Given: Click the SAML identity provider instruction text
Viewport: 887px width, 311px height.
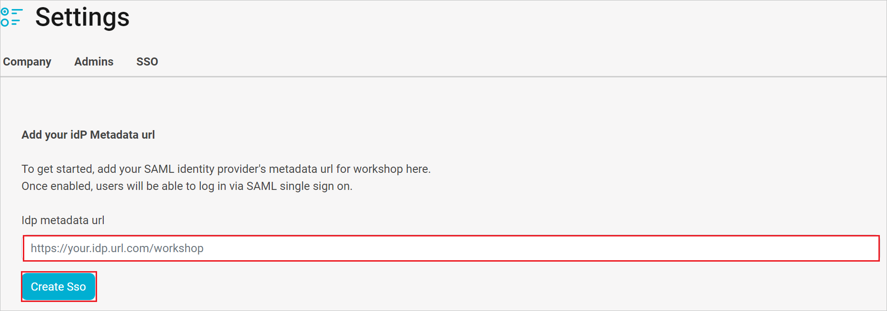Looking at the screenshot, I should [226, 169].
